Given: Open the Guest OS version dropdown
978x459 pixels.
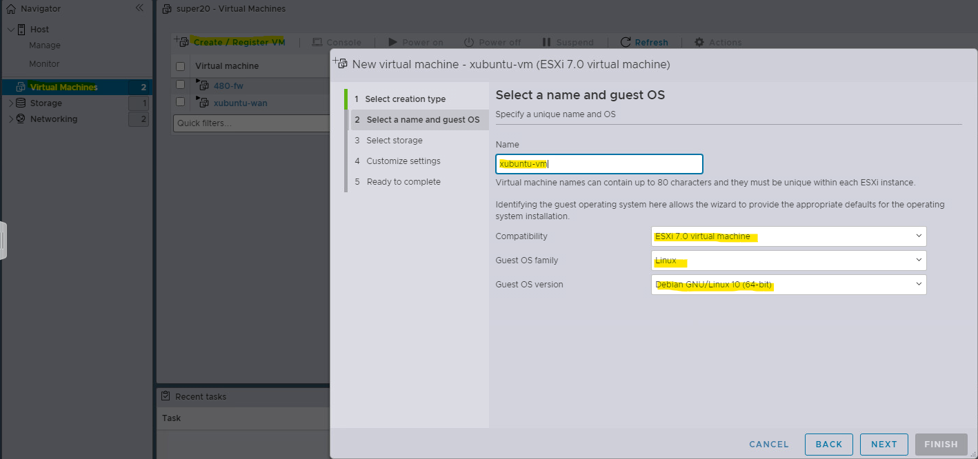Looking at the screenshot, I should coord(788,285).
